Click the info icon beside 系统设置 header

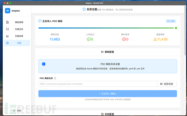[84, 9]
